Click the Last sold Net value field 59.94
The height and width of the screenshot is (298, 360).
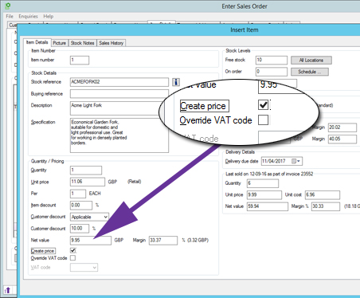(x=268, y=206)
